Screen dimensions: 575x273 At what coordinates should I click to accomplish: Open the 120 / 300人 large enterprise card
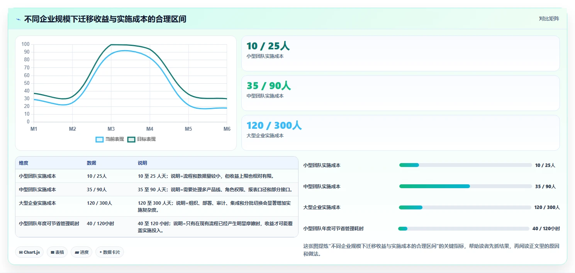400,133
